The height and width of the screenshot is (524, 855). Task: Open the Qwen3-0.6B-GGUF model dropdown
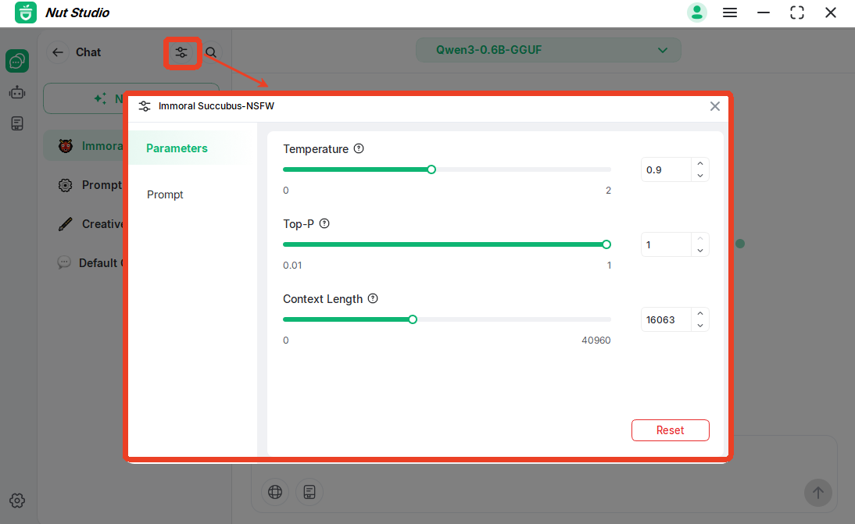(549, 50)
